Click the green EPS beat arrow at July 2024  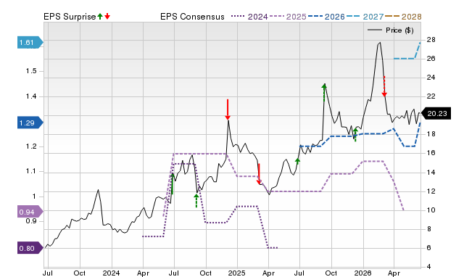coord(173,183)
